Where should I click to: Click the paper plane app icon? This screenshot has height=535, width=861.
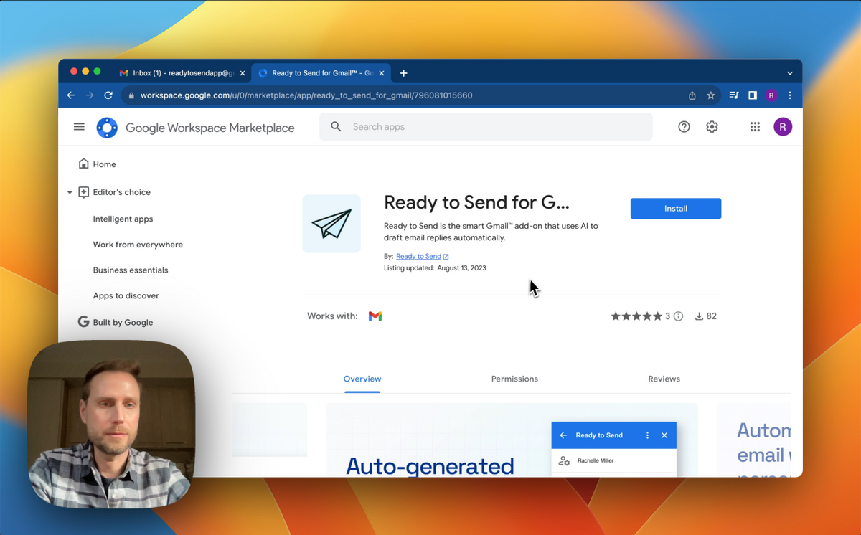tap(331, 224)
